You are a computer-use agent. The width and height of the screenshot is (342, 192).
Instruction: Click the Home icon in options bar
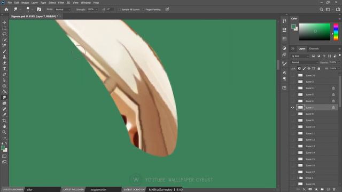6,10
